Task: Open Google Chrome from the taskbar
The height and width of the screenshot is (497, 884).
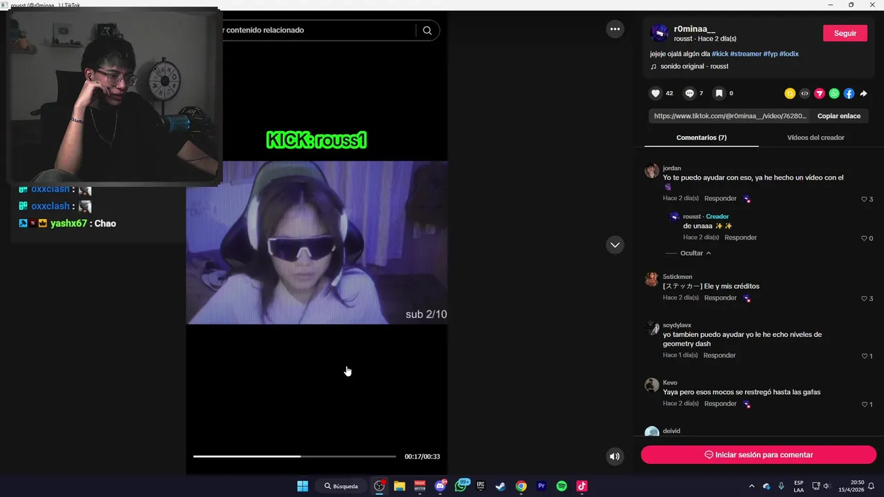Action: coord(521,486)
